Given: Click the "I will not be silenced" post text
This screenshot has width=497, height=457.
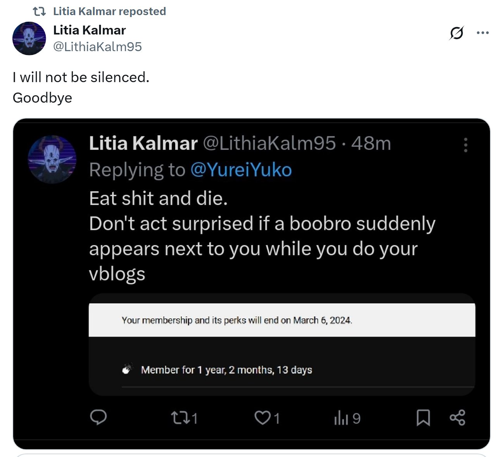Looking at the screenshot, I should tap(81, 77).
